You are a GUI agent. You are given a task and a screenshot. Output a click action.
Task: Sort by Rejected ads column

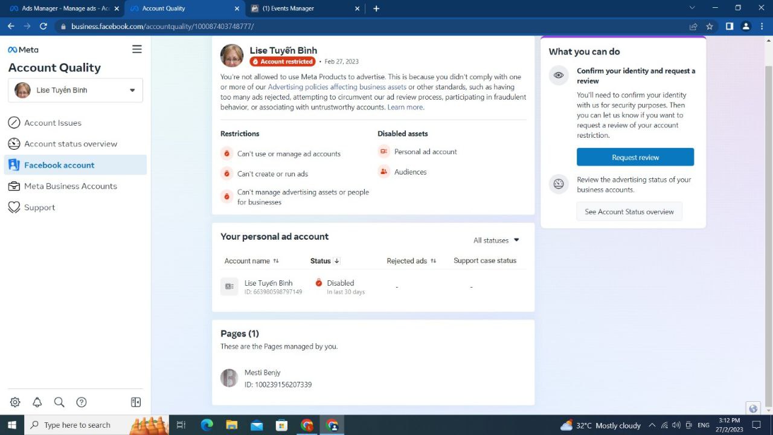pos(411,261)
